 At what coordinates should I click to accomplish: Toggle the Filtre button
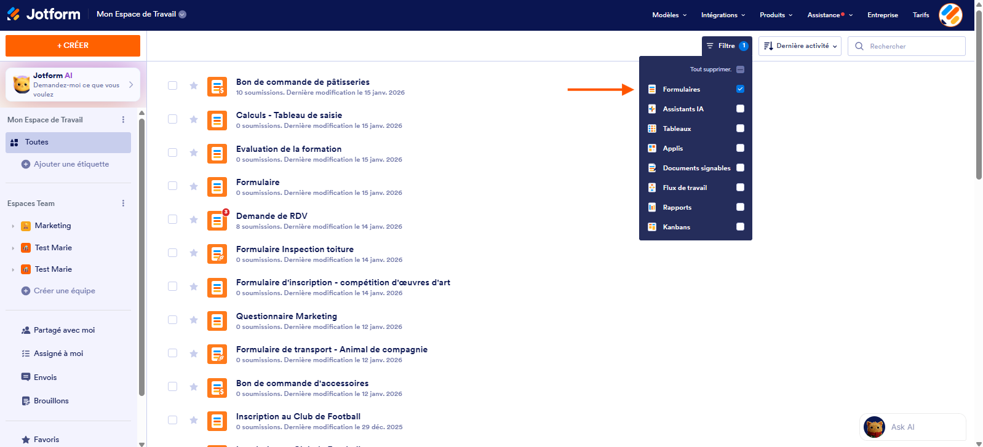tap(727, 46)
